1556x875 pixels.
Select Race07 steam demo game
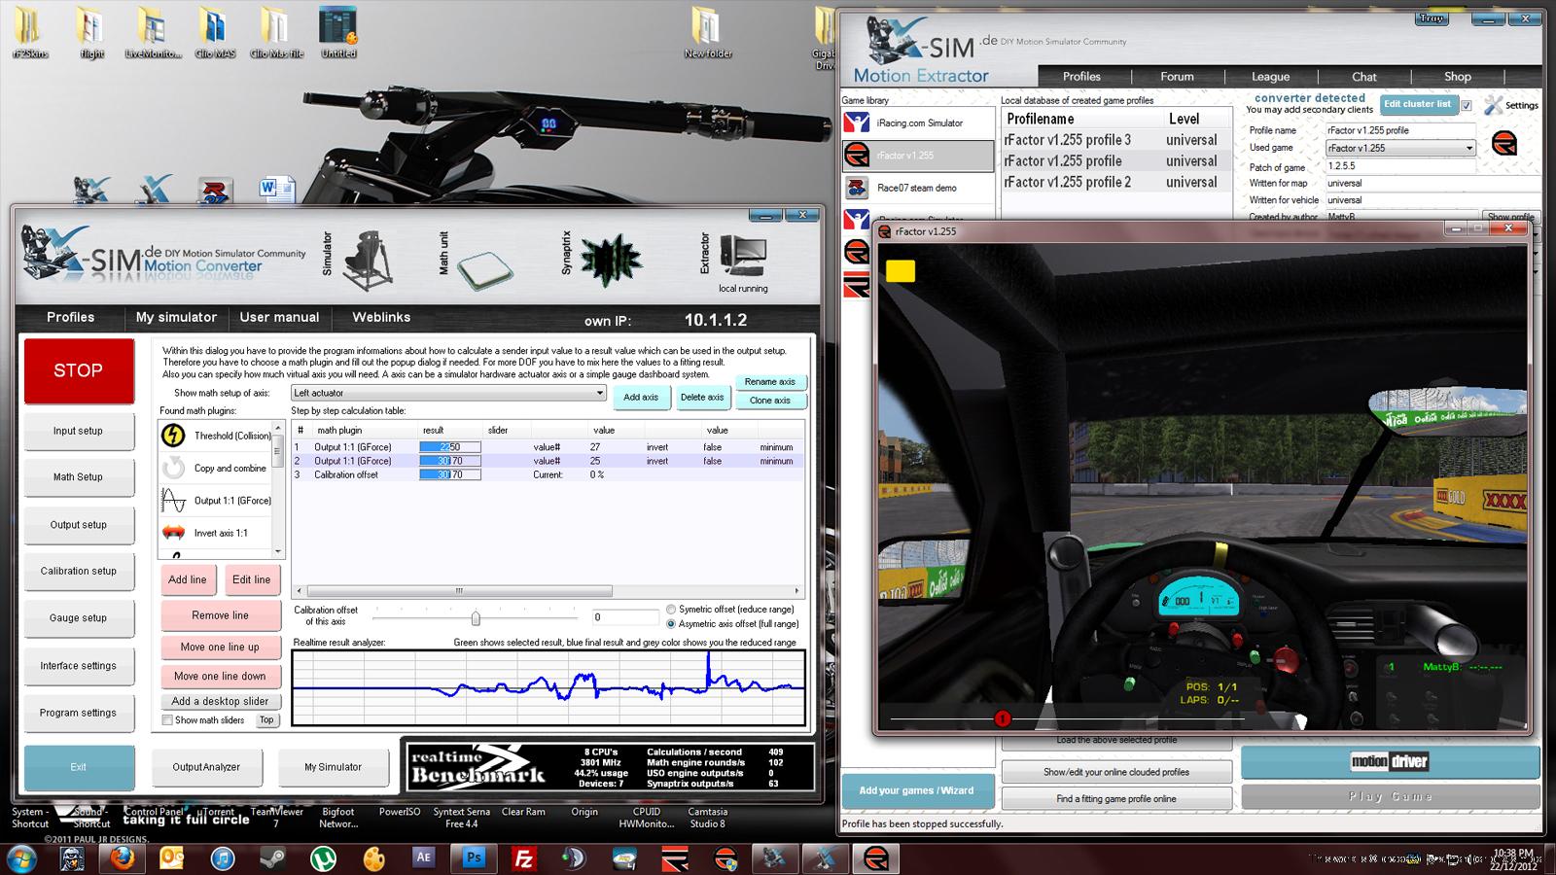pyautogui.click(x=916, y=188)
